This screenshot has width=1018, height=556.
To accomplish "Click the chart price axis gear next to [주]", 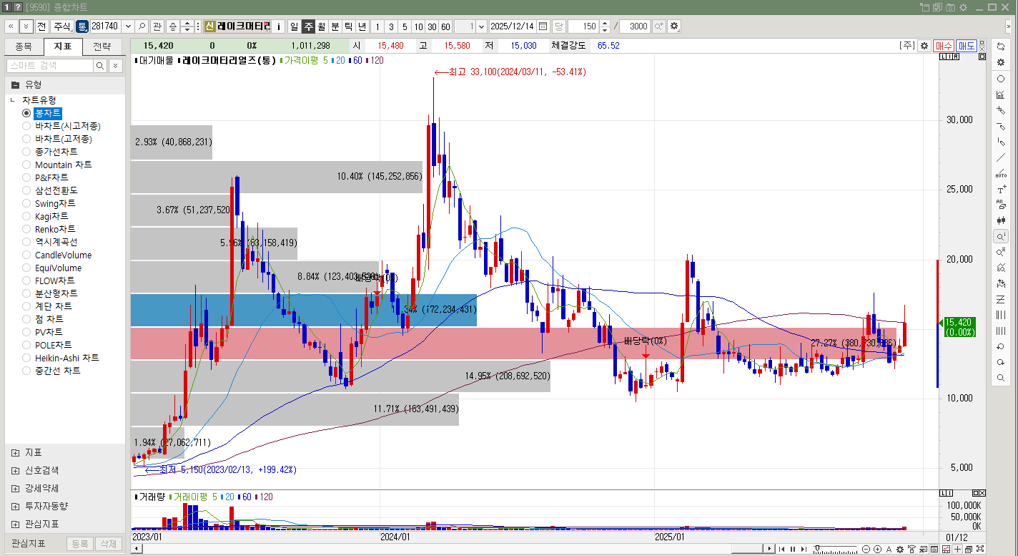I will (x=924, y=45).
